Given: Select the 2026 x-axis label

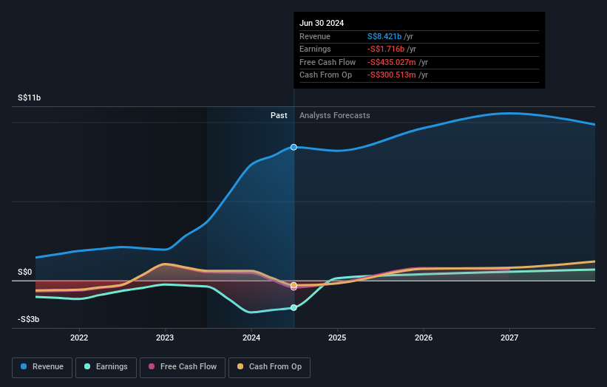Looking at the screenshot, I should pyautogui.click(x=424, y=338).
